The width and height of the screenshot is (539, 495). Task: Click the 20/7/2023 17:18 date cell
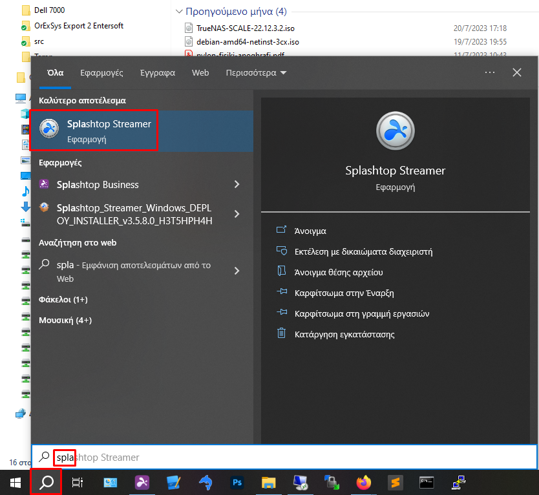(480, 28)
